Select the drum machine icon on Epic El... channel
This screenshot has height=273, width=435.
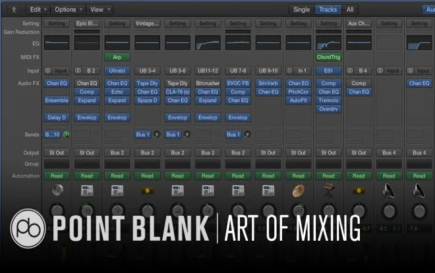87,191
